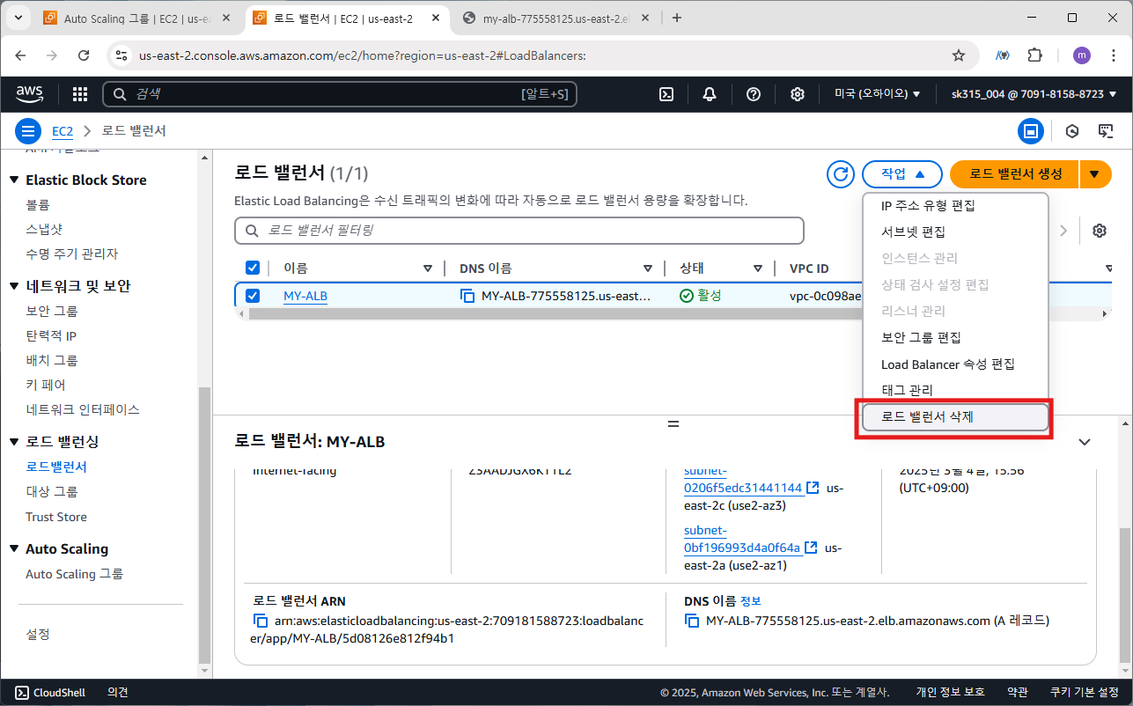The width and height of the screenshot is (1133, 706).
Task: Choose 로드 밸런서 삭제 from menu
Action: point(955,417)
